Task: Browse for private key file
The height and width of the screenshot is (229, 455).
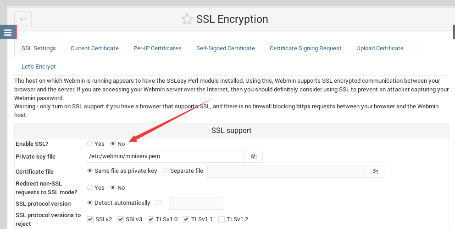Action: 254,156
